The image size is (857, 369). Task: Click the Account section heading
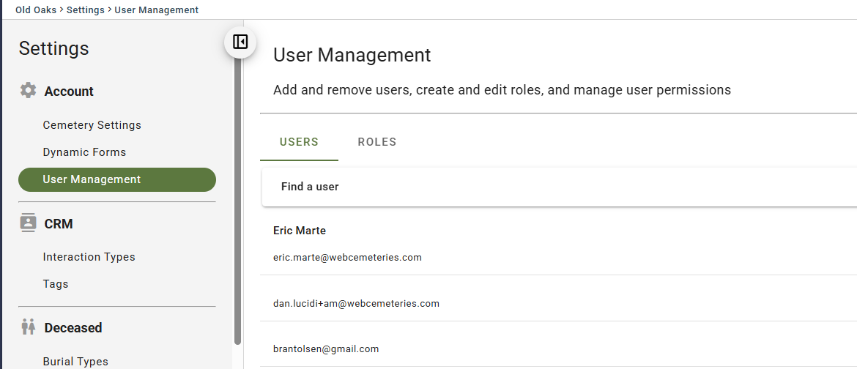[x=69, y=92]
